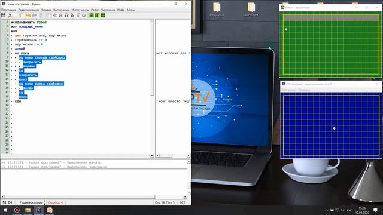Open the Программа menu

(x=8, y=10)
